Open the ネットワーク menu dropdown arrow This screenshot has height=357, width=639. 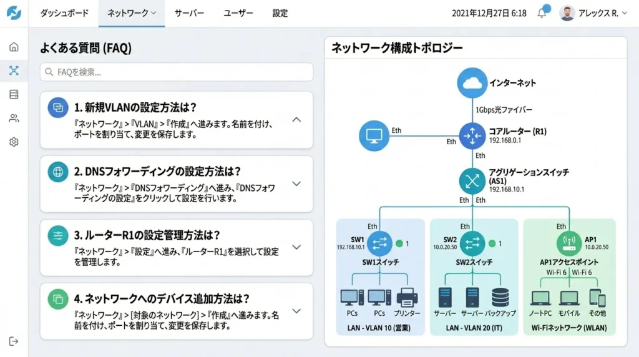point(154,13)
